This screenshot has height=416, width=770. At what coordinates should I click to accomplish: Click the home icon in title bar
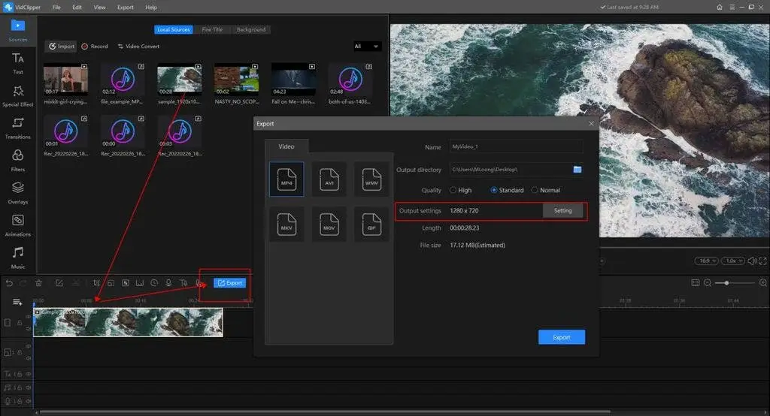tap(720, 8)
